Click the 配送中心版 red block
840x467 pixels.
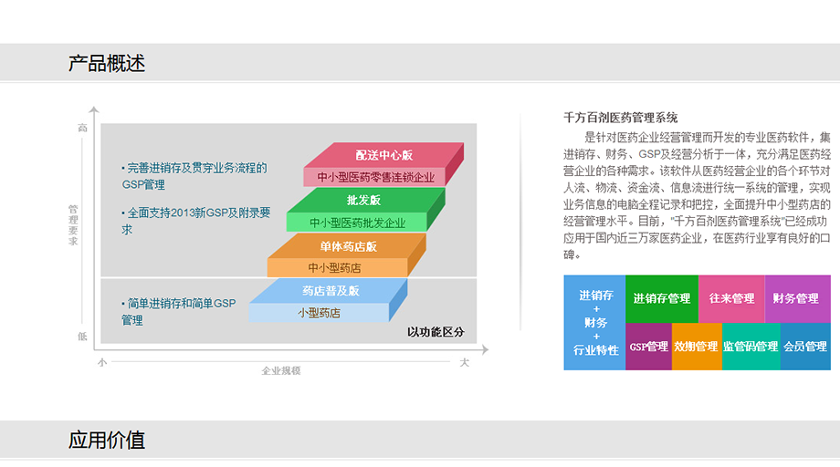(383, 155)
